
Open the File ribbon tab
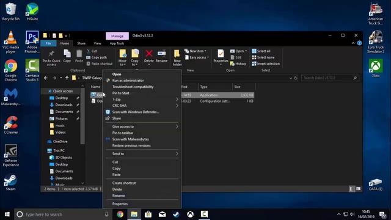(48, 43)
